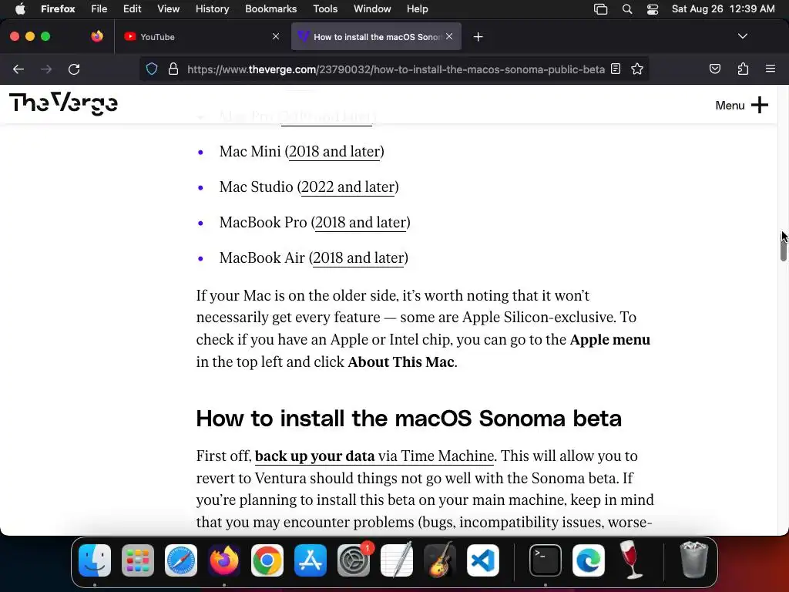The image size is (789, 592).
Task: Click the date and time clock
Action: 723,8
